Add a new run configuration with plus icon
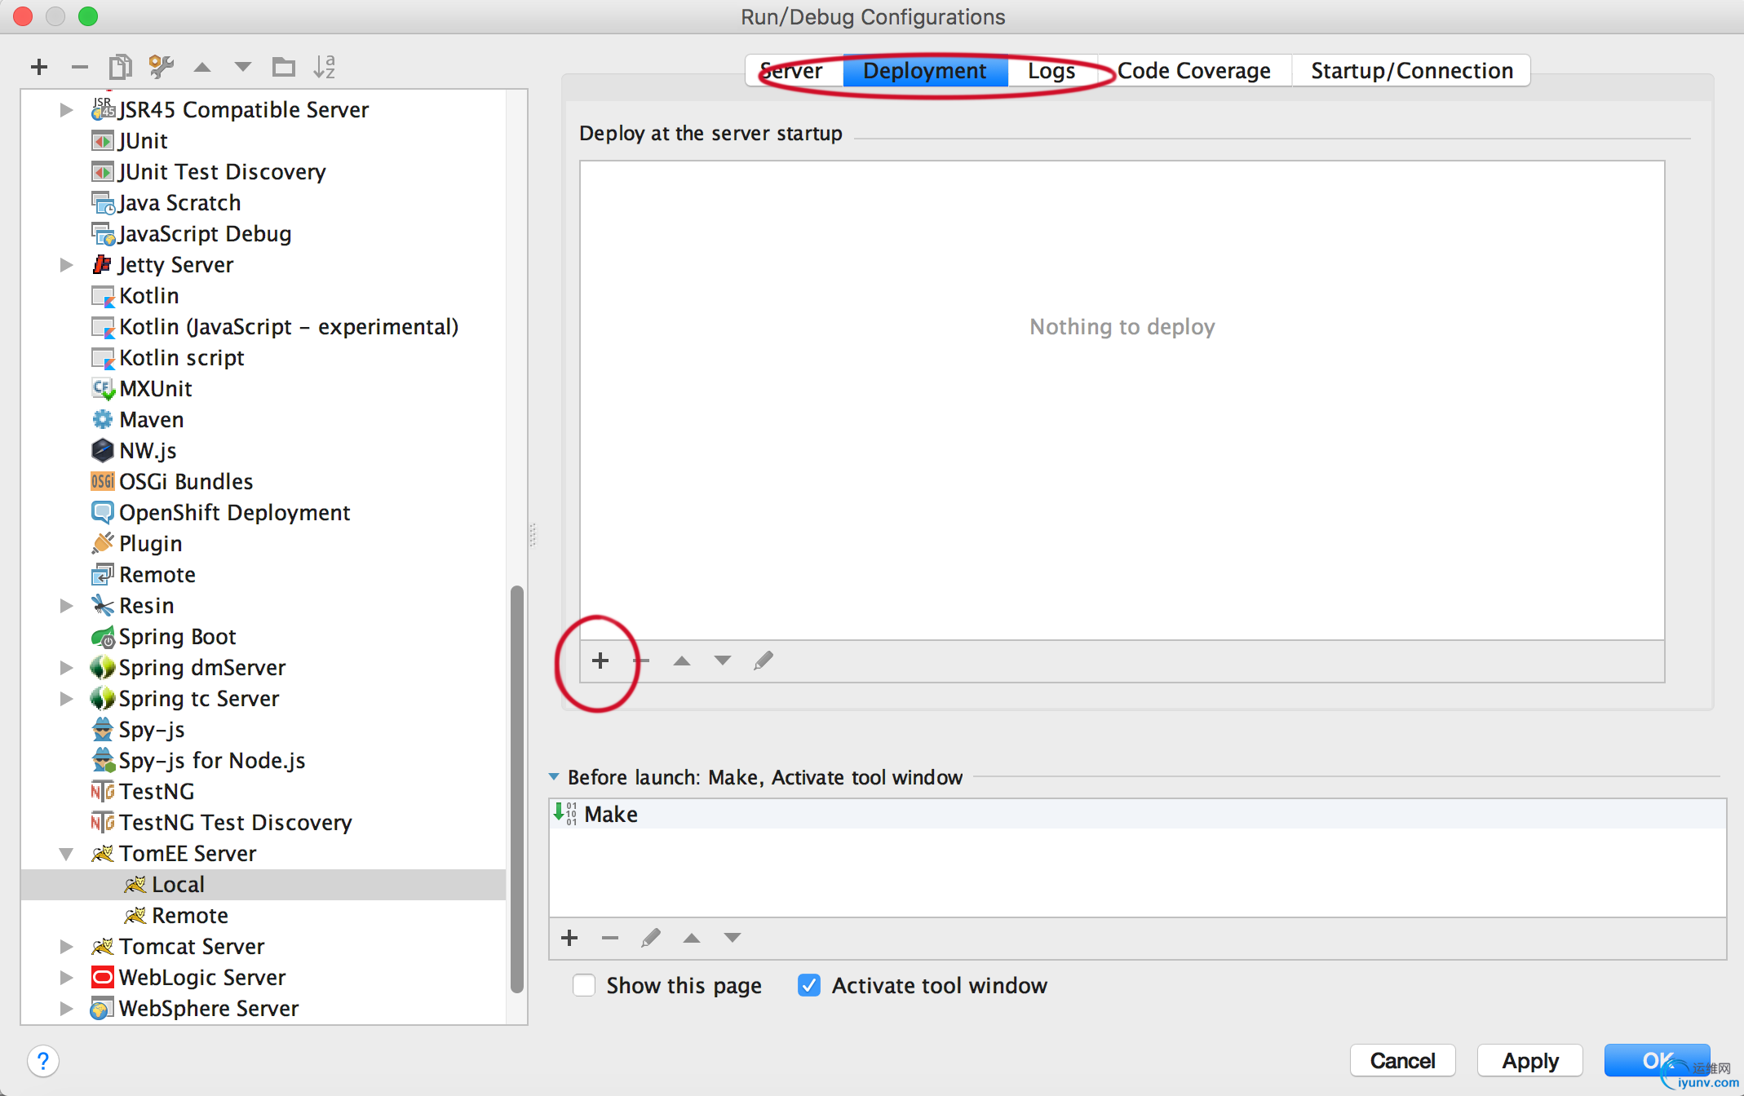 [38, 67]
